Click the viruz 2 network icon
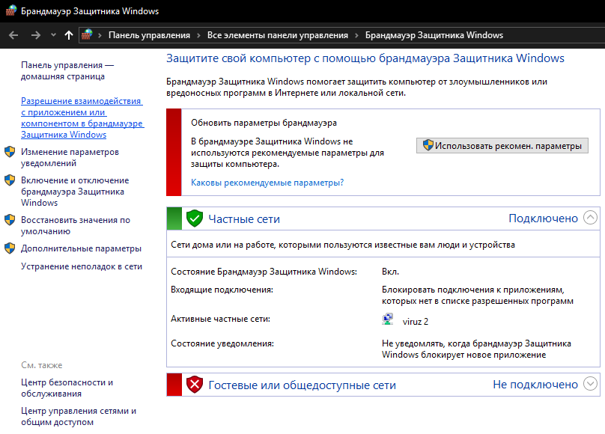605x434 pixels. pos(387,320)
